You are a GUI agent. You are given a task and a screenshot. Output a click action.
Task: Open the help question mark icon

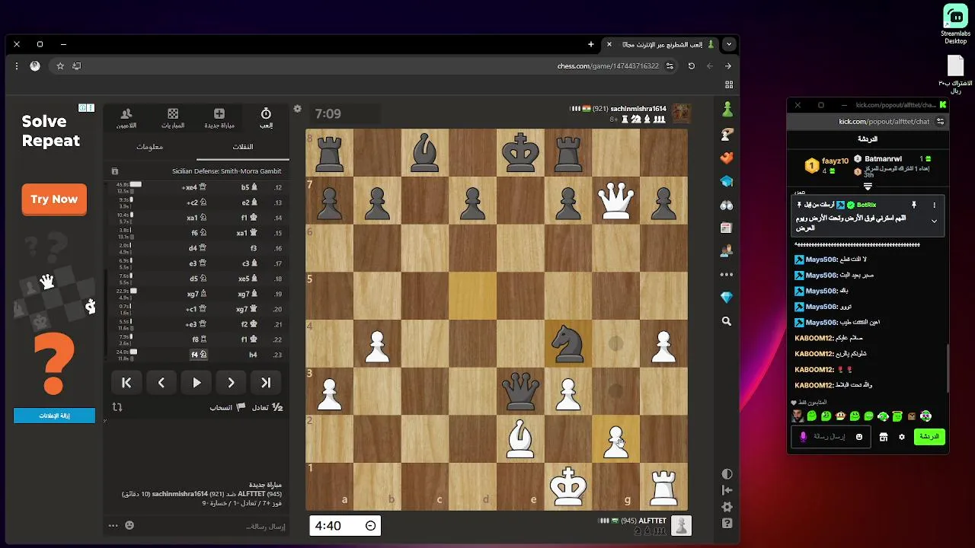tap(727, 524)
